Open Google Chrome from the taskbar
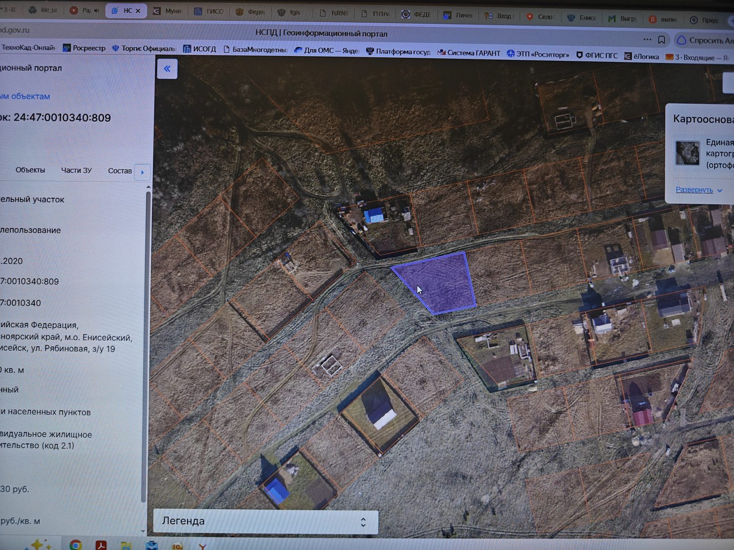Image resolution: width=734 pixels, height=550 pixels. [75, 545]
